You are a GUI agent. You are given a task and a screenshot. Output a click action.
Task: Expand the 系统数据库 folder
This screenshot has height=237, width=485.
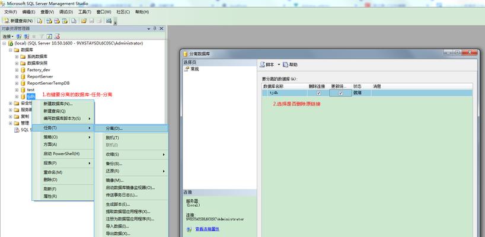coord(17,56)
